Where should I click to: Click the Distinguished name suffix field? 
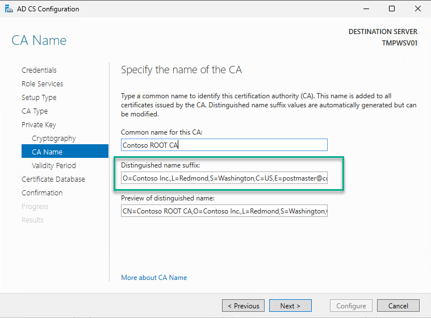(224, 178)
